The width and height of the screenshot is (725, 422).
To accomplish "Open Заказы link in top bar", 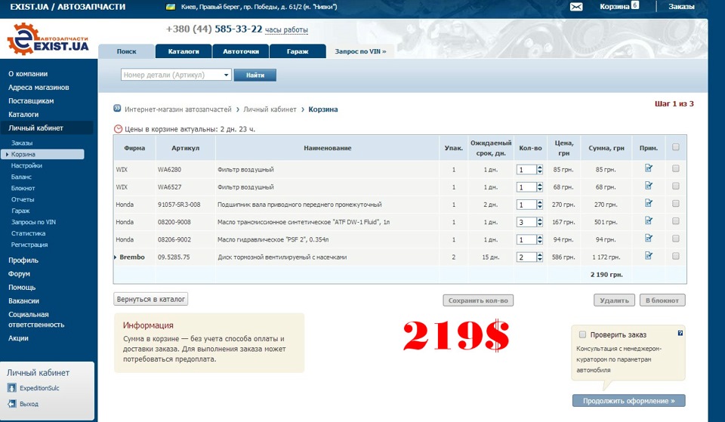I will pyautogui.click(x=681, y=7).
